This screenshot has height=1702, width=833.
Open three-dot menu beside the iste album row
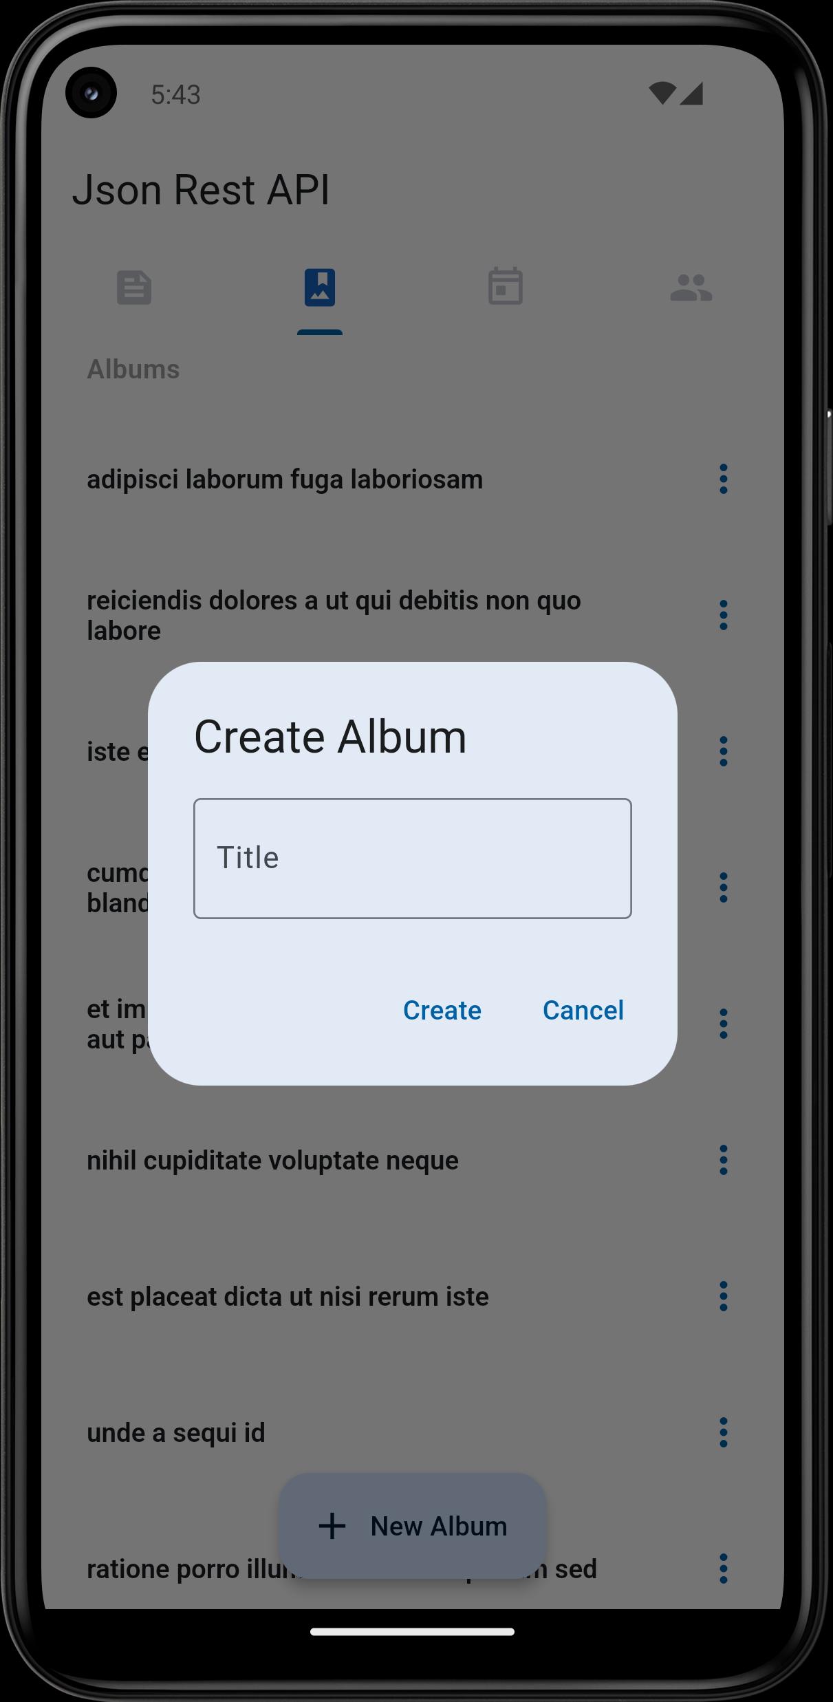point(724,751)
